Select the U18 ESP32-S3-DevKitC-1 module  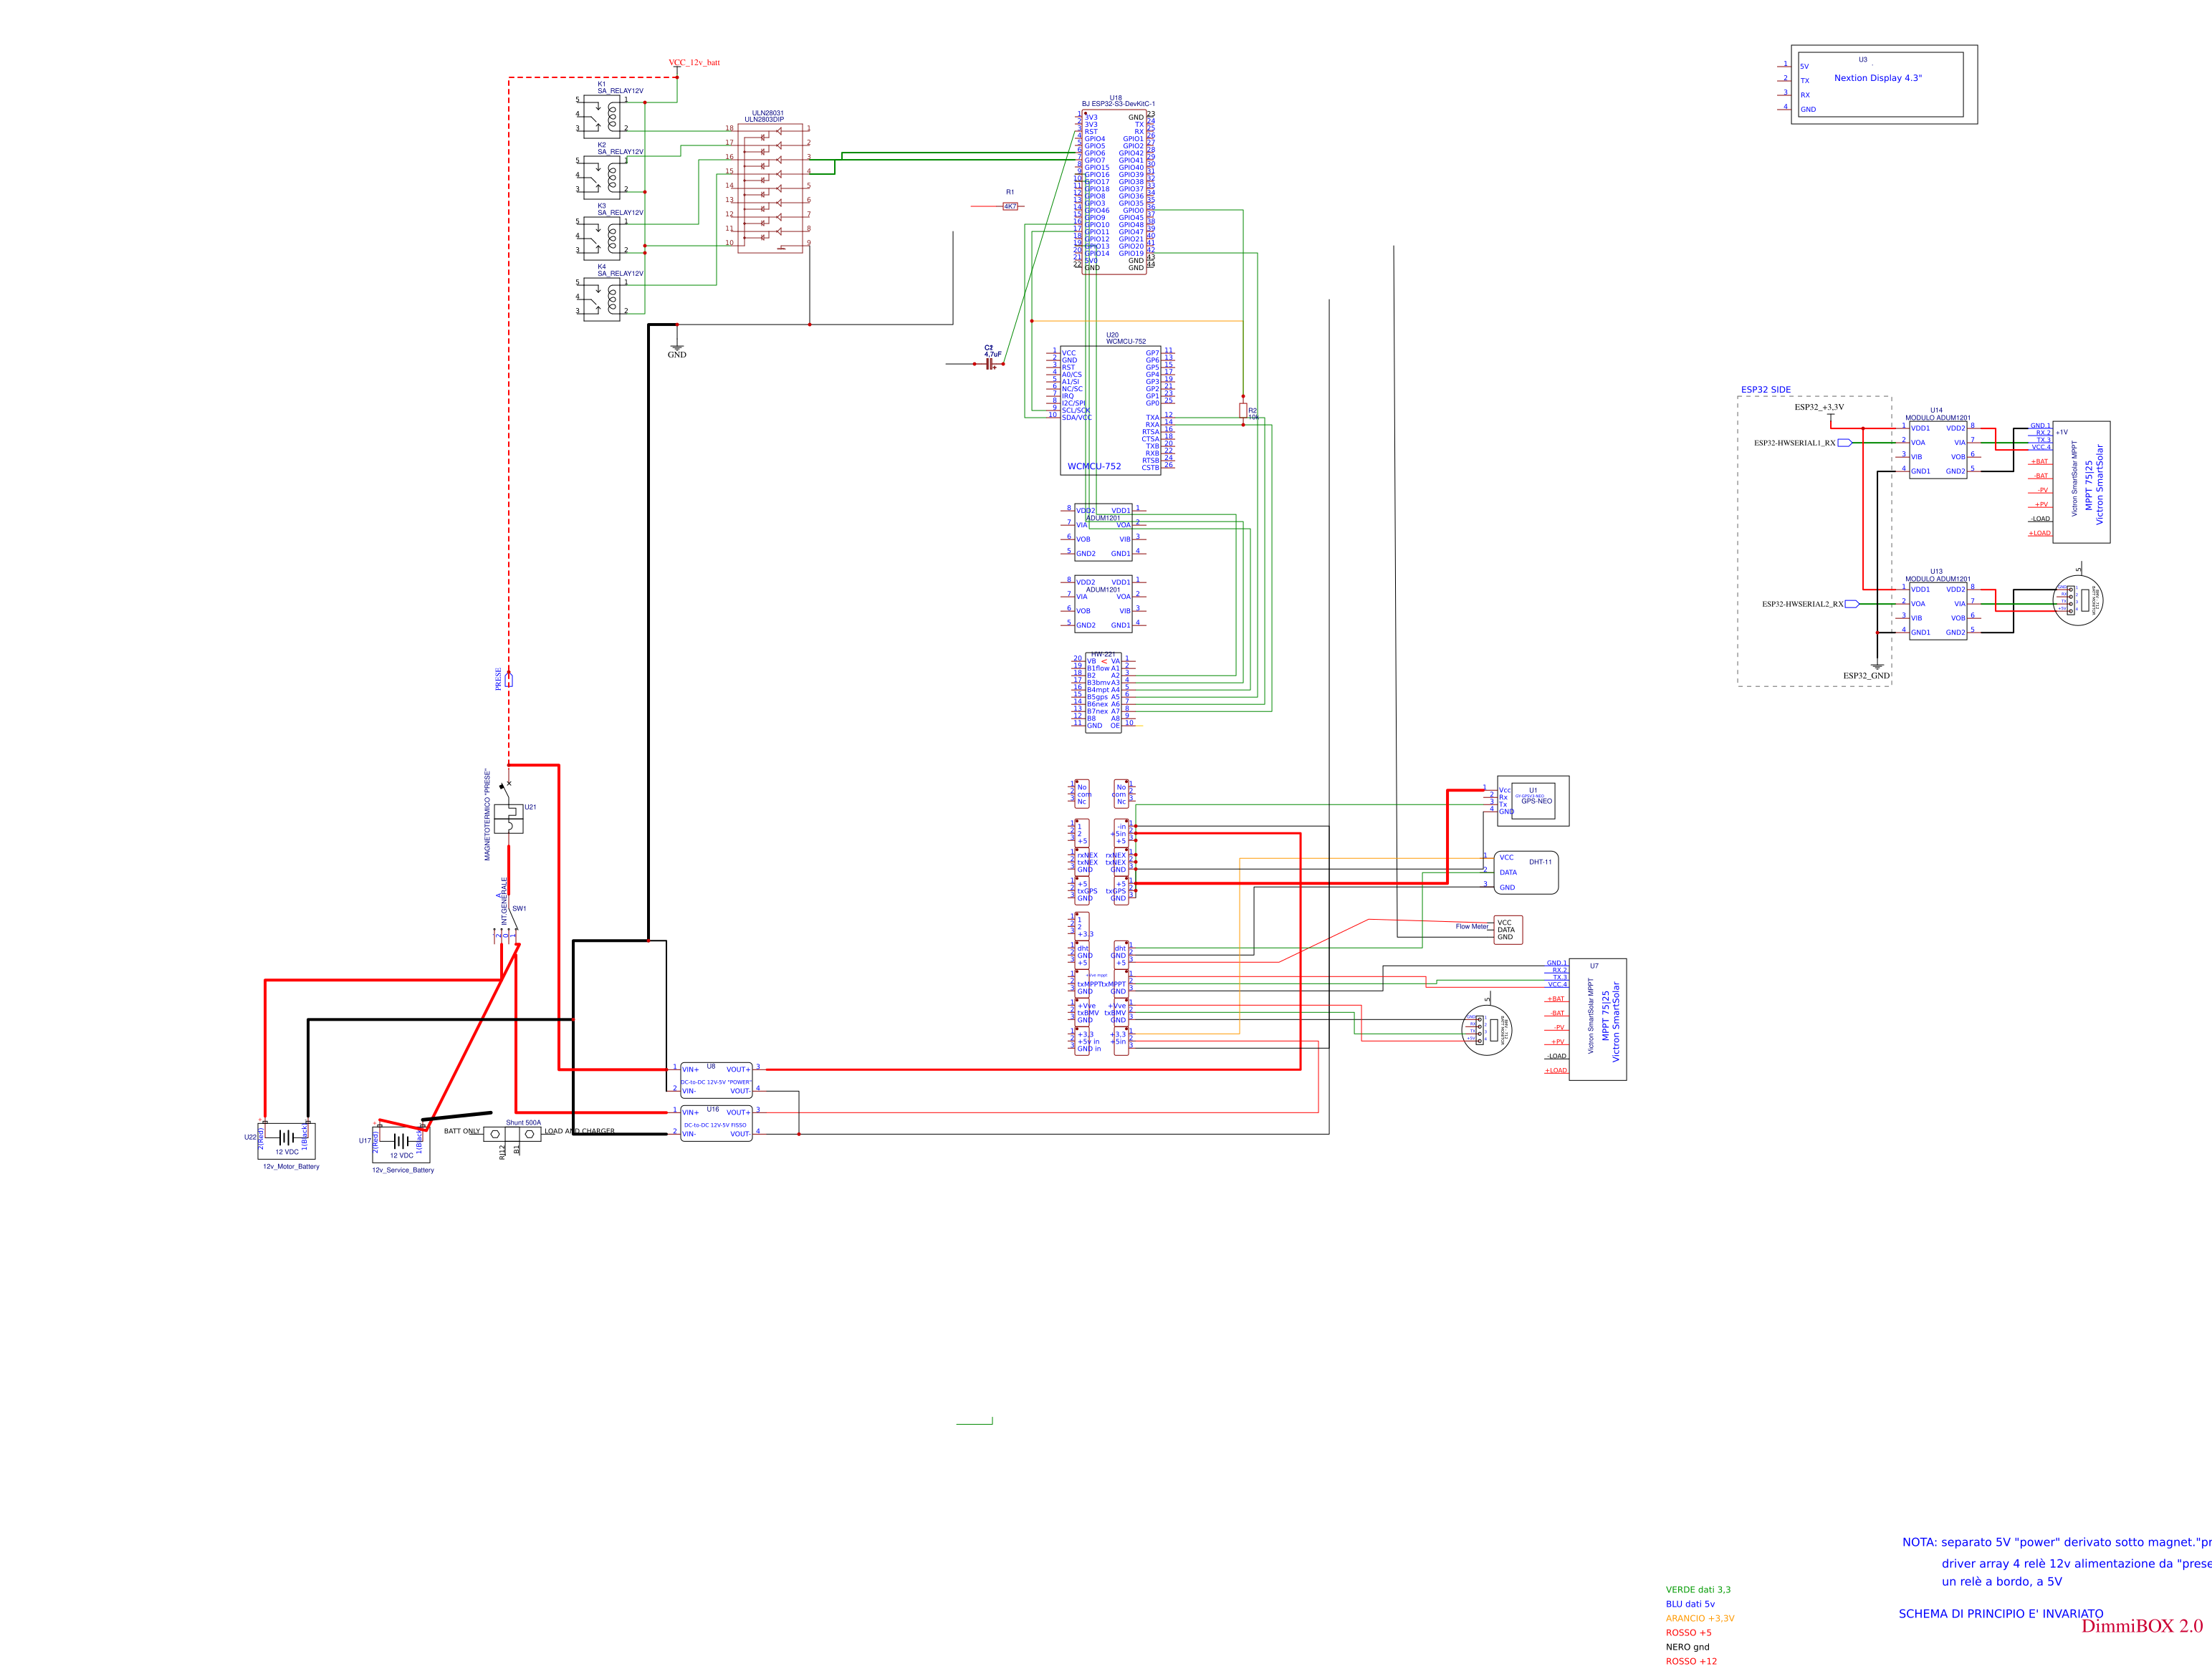[1114, 192]
